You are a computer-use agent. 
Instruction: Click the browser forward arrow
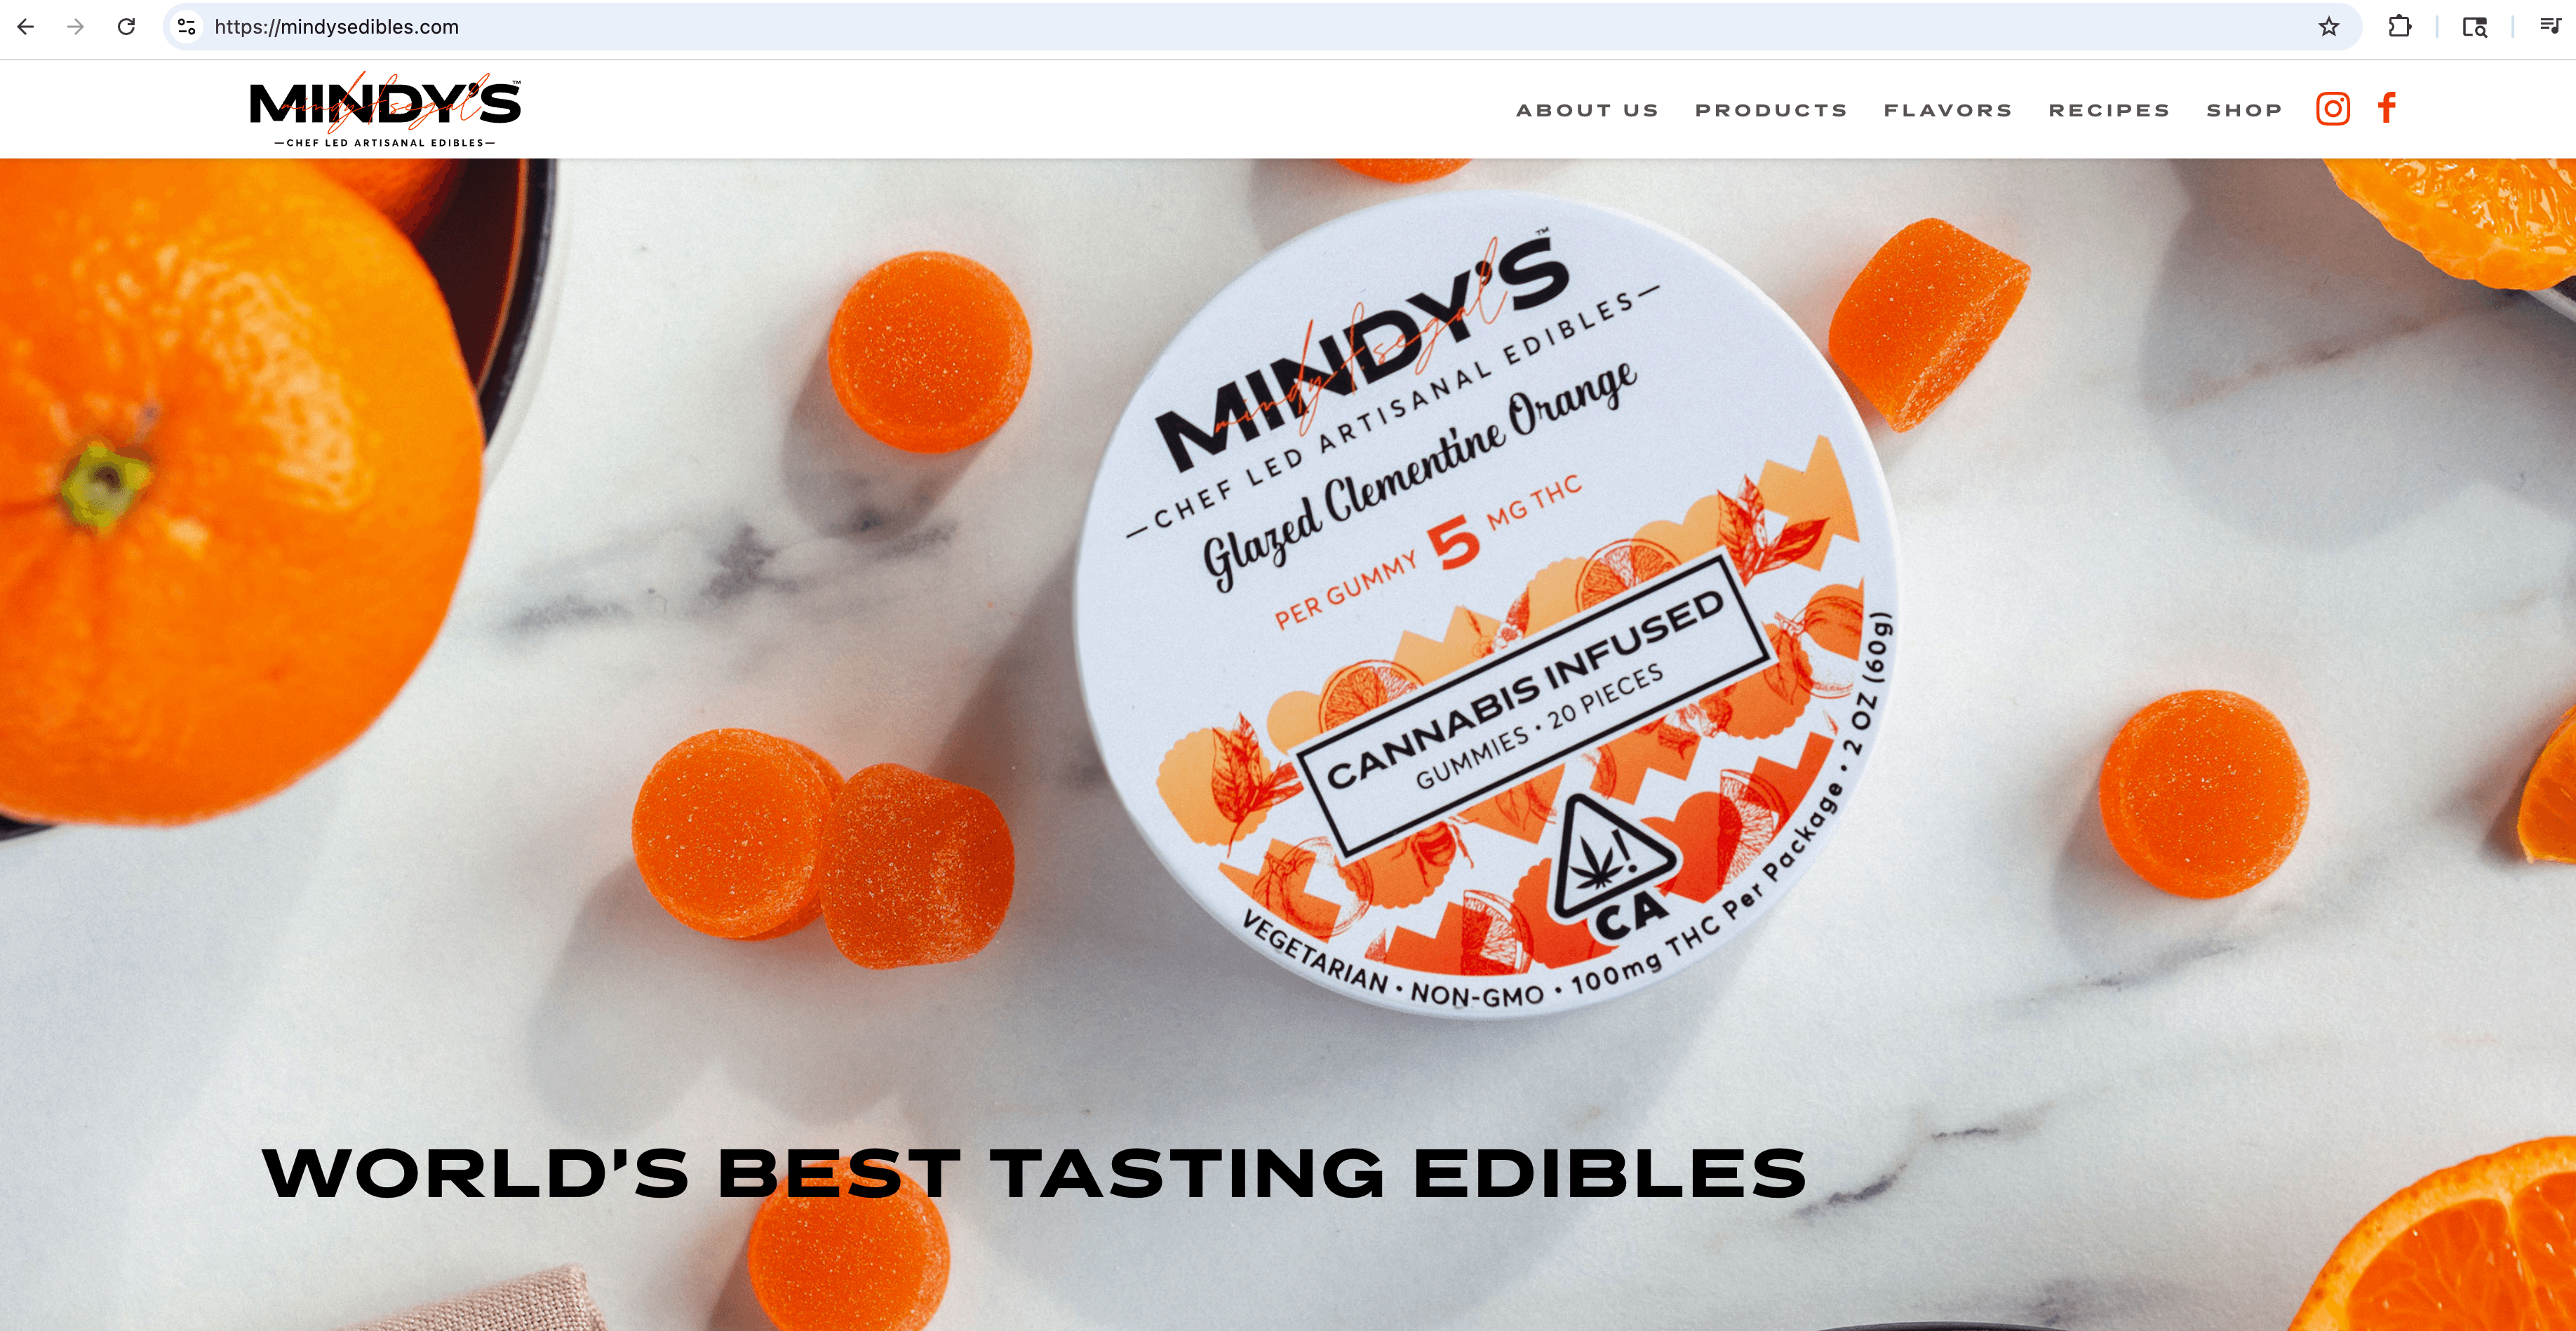point(76,27)
